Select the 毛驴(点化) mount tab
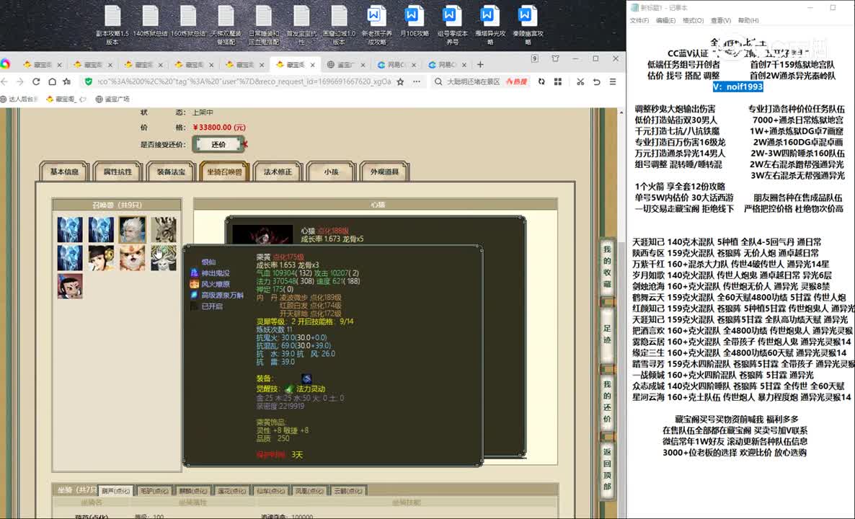 (154, 491)
